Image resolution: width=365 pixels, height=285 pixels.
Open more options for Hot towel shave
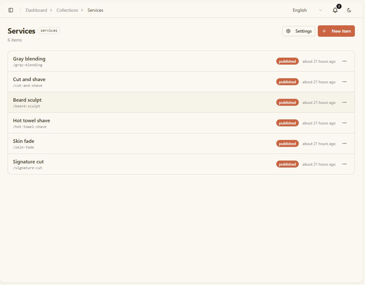click(x=344, y=123)
